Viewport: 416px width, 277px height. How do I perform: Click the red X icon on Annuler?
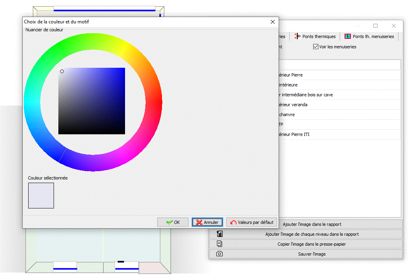click(199, 222)
